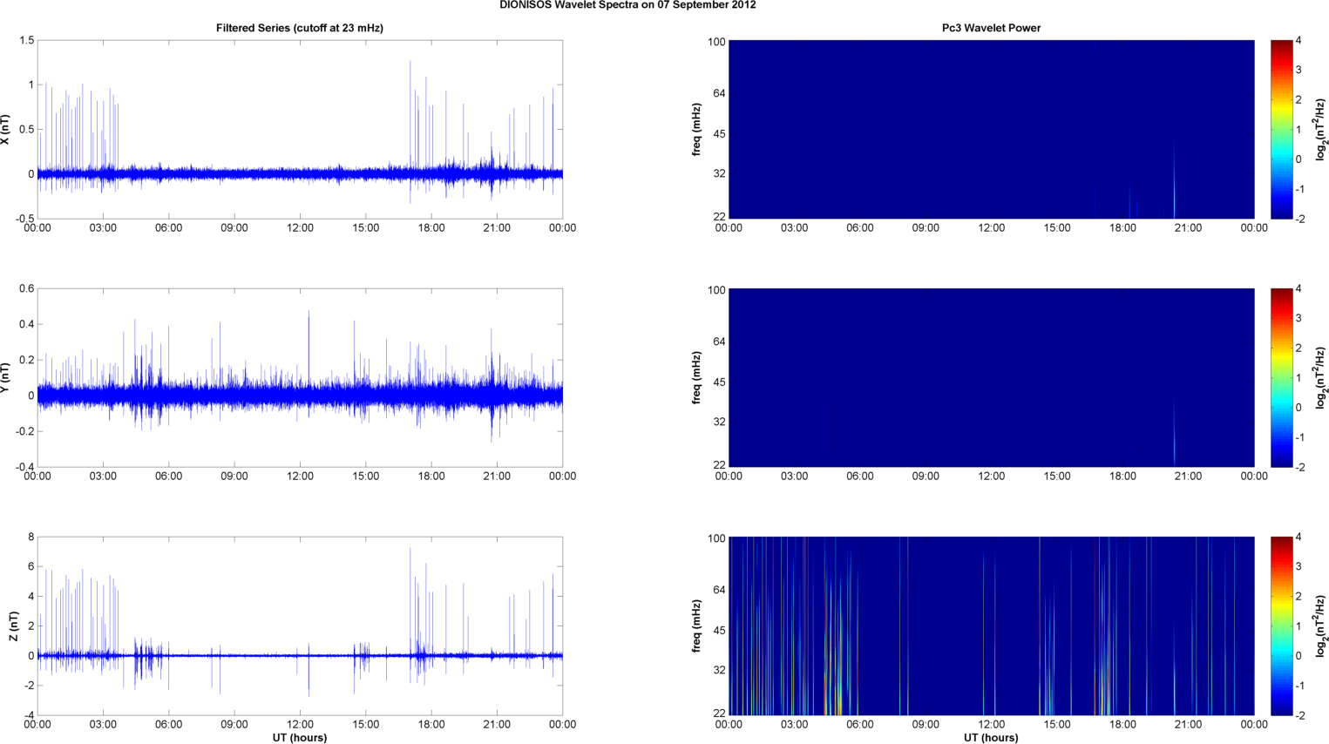1329x744 pixels.
Task: Click log2(nT²/Hz) label on bottom colorbar
Action: click(1321, 626)
